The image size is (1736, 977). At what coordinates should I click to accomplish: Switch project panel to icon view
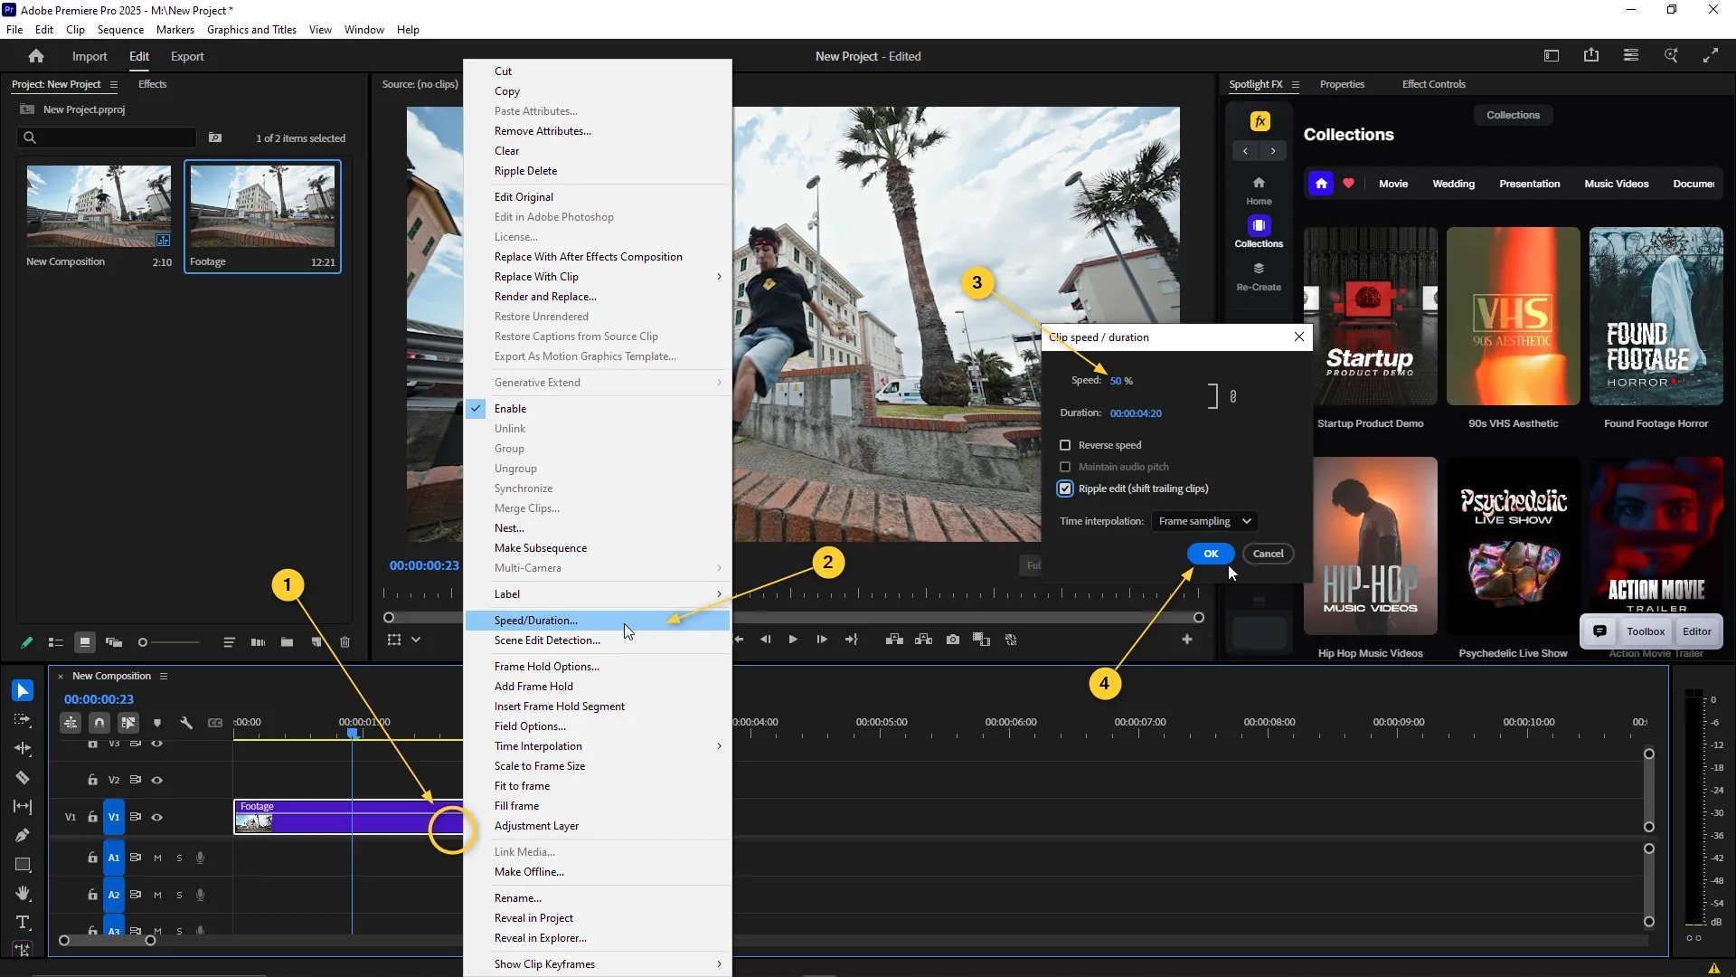coord(85,642)
